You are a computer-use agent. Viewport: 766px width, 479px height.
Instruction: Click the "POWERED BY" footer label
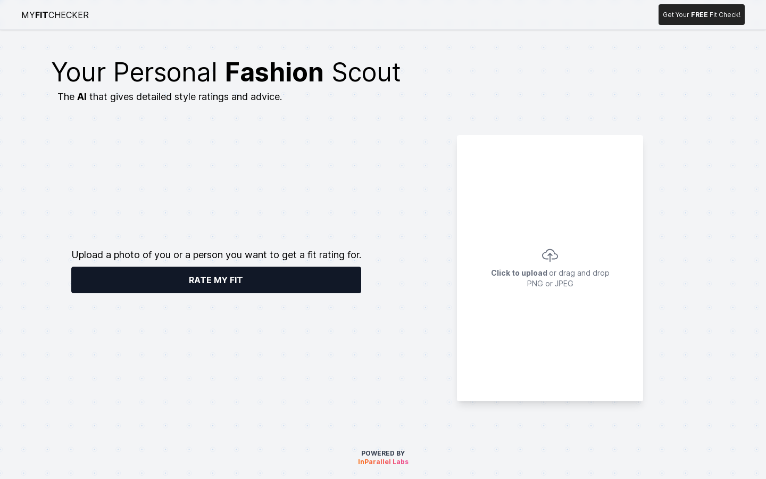pyautogui.click(x=383, y=453)
